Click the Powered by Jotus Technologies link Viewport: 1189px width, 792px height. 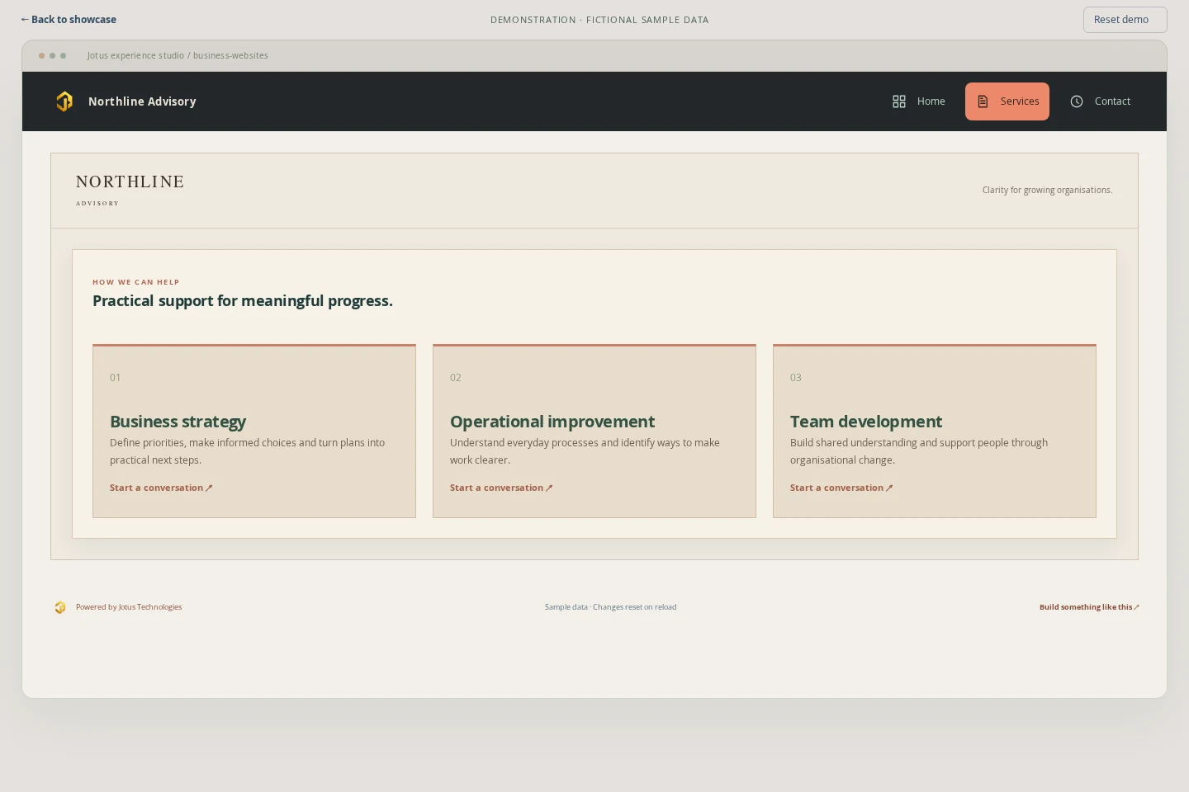coord(129,607)
